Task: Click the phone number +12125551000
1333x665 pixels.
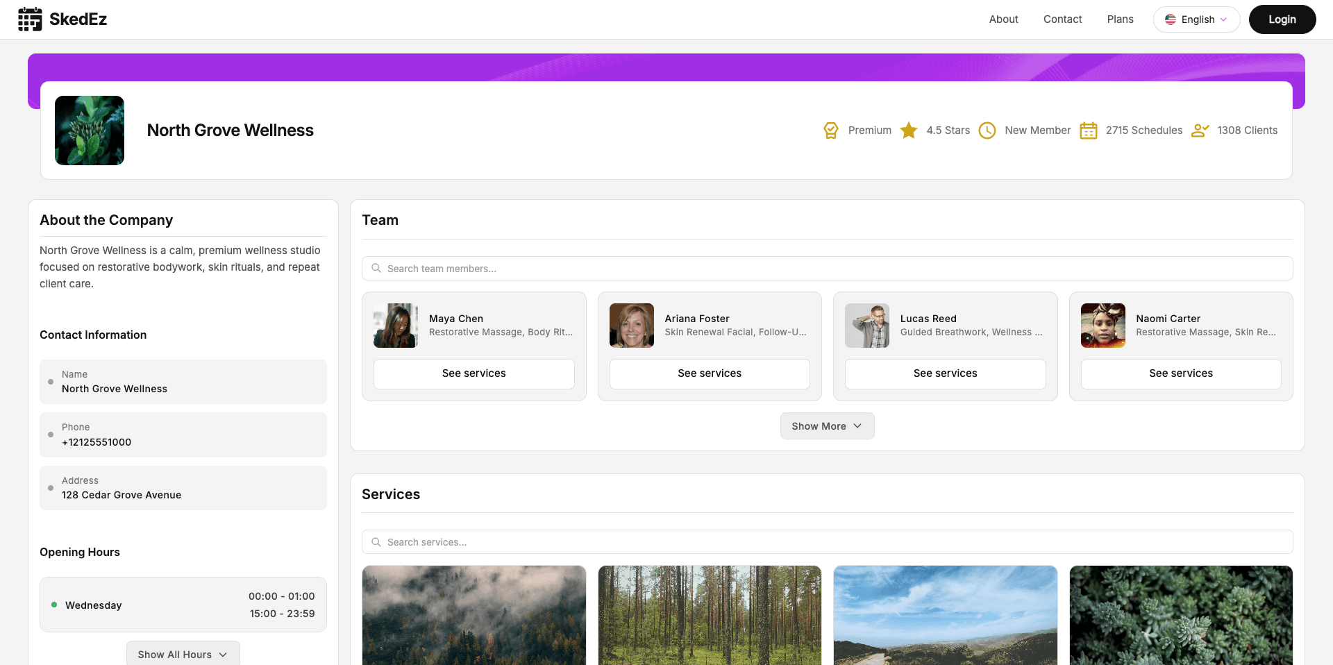Action: [97, 442]
